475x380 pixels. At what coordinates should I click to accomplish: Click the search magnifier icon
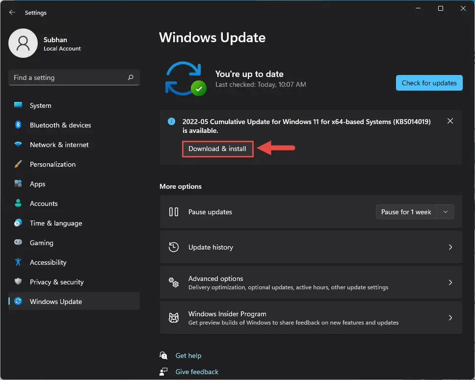pos(131,77)
